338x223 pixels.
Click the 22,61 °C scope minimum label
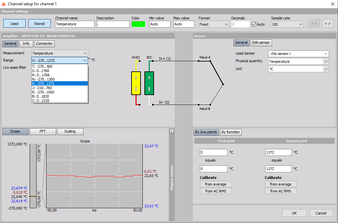[x=151, y=206]
